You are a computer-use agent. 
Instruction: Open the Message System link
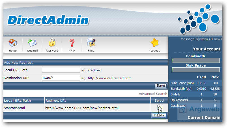coord(201,39)
